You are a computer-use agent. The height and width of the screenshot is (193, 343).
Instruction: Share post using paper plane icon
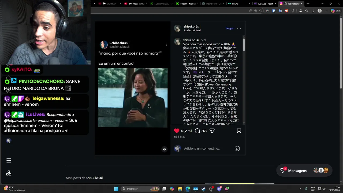(x=212, y=131)
